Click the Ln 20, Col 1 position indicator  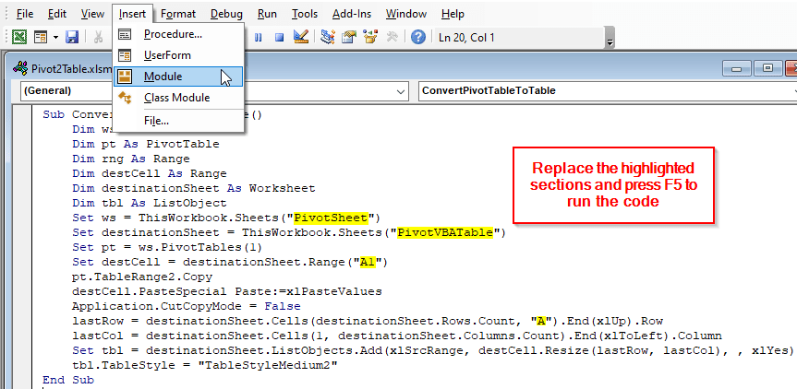click(466, 38)
